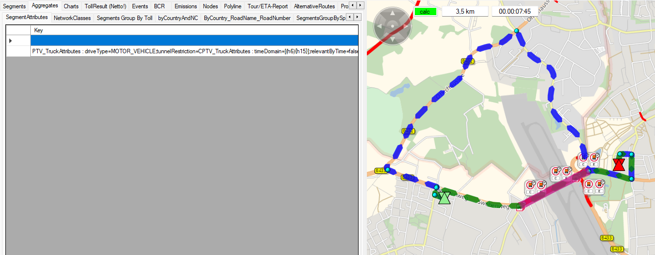
Task: Click the cyan node at the route's northern tip
Action: (x=516, y=31)
